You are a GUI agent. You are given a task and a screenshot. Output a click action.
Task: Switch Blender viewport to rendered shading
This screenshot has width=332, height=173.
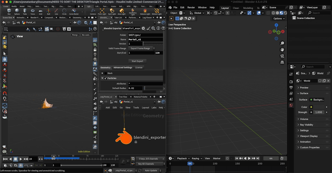(x=285, y=13)
